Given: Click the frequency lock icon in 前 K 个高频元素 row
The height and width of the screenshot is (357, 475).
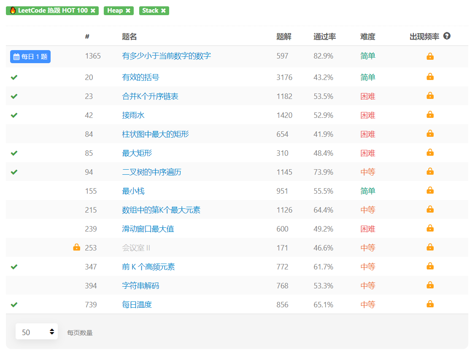Looking at the screenshot, I should coord(430,266).
